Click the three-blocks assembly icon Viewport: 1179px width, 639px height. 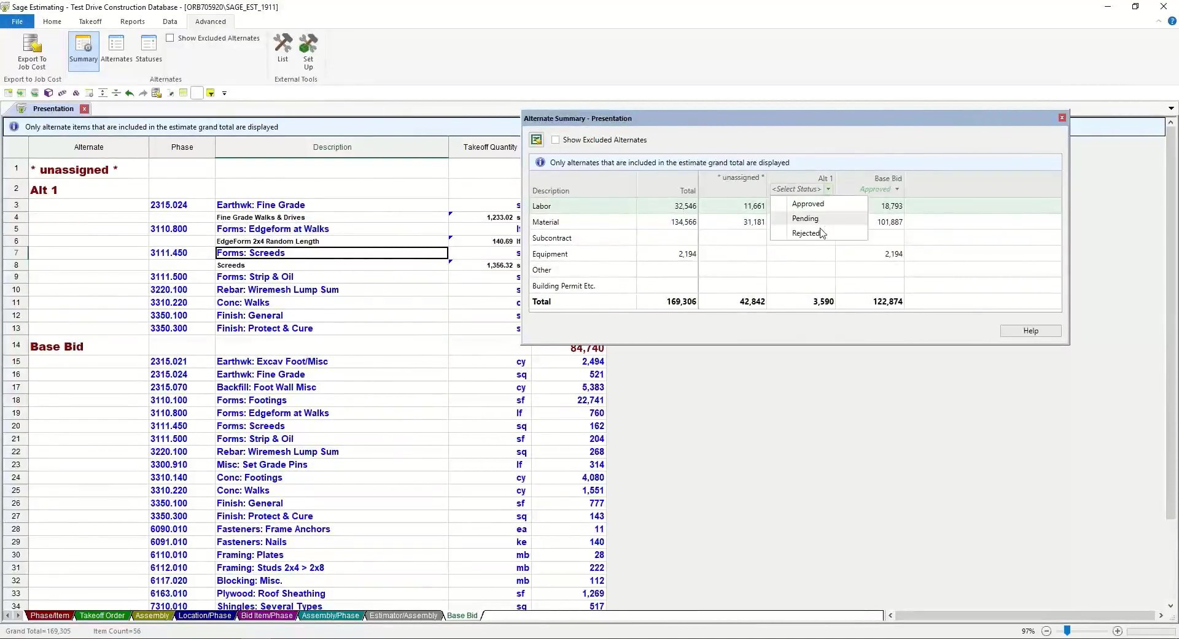(62, 93)
